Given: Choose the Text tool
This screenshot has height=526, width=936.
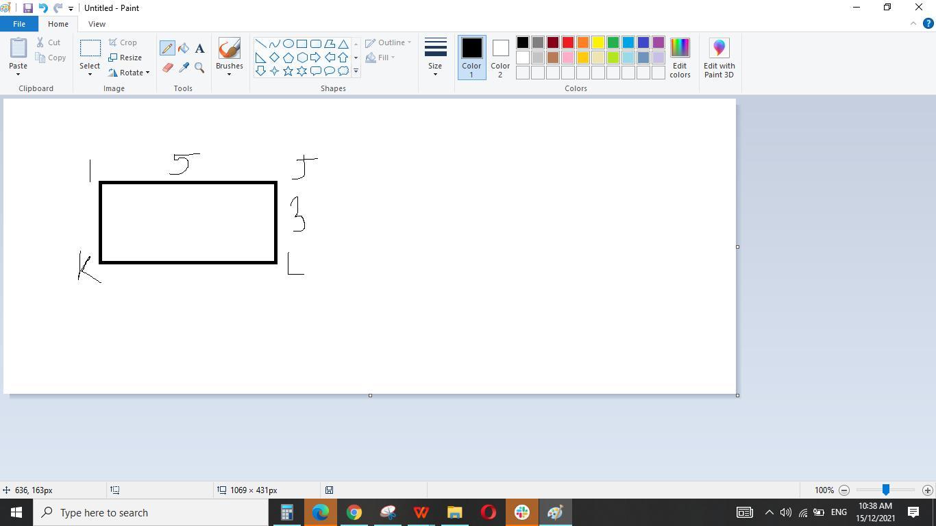Looking at the screenshot, I should point(199,48).
